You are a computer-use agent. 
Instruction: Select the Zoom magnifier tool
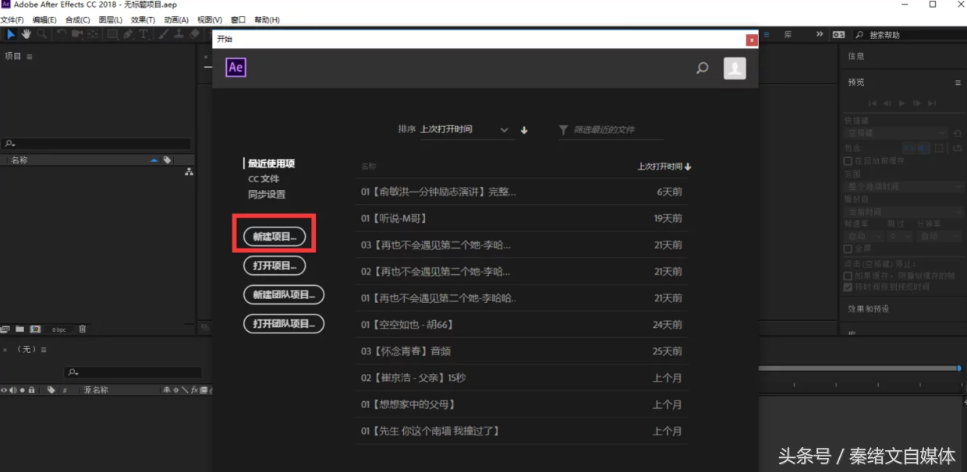tap(41, 34)
